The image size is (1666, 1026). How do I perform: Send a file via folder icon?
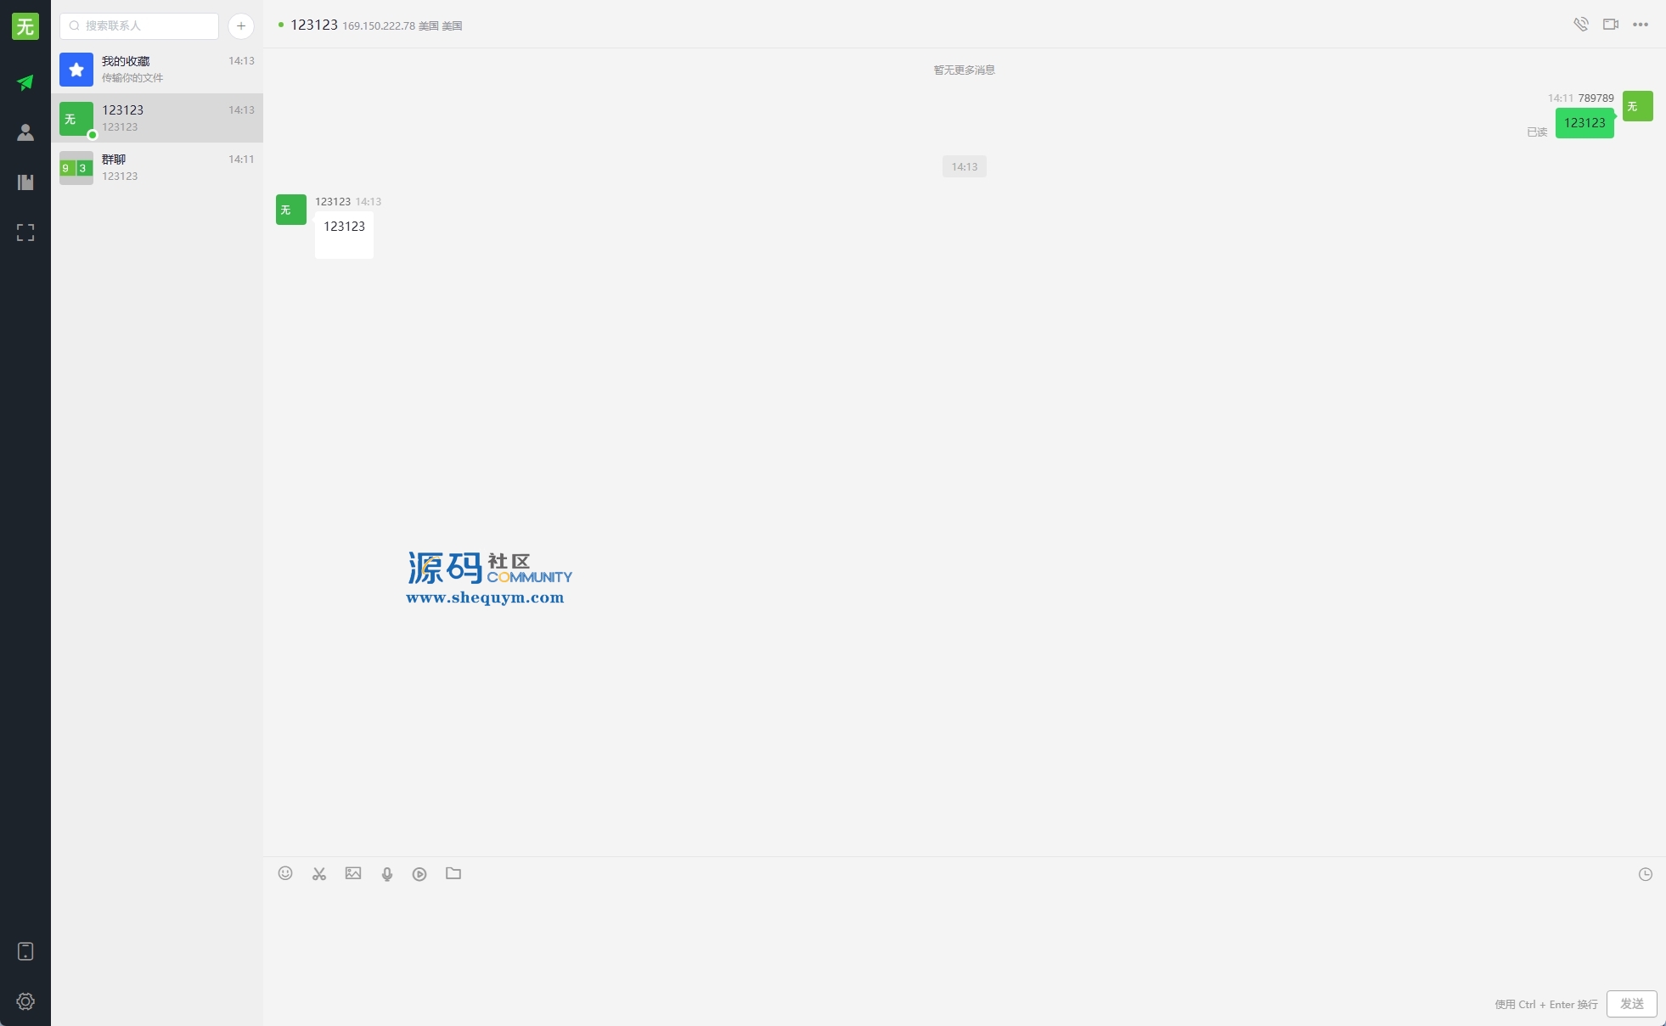tap(453, 873)
